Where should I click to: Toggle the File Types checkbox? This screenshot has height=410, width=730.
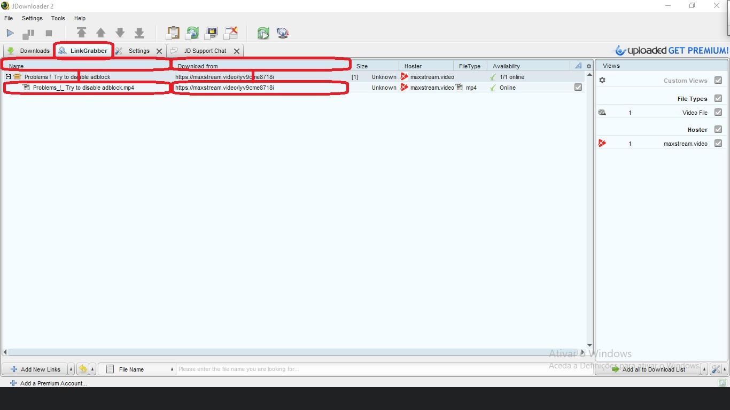[718, 98]
